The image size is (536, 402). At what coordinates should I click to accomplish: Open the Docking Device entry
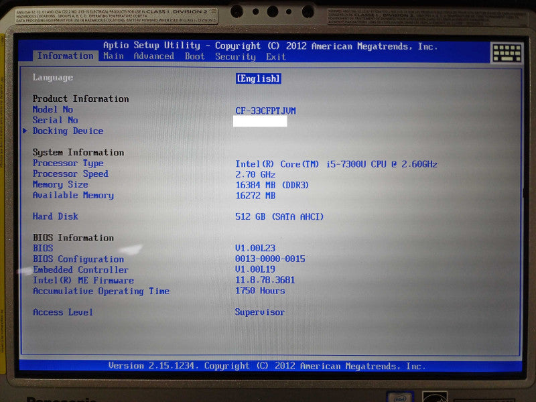click(x=68, y=131)
